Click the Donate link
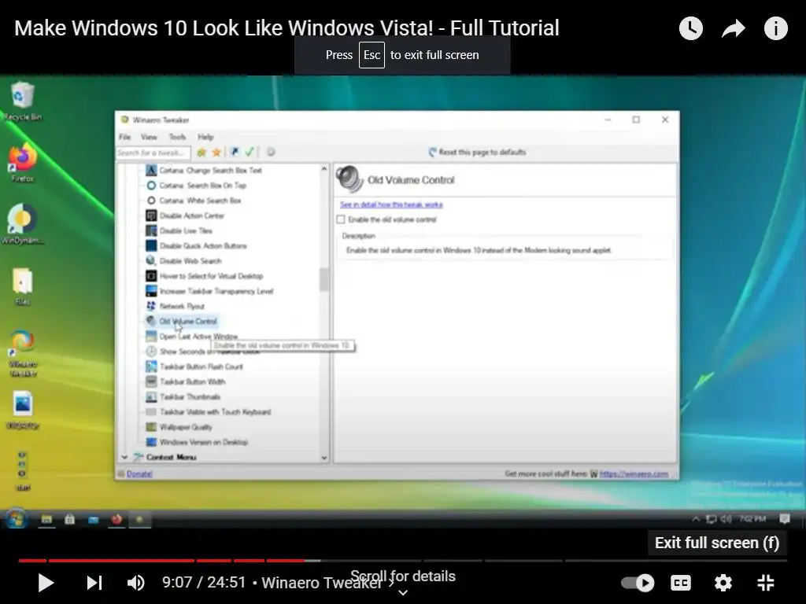Image resolution: width=806 pixels, height=604 pixels. pyautogui.click(x=139, y=473)
